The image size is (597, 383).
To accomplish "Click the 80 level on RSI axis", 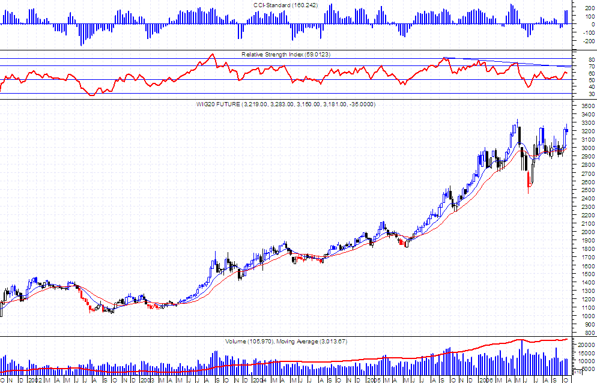I will click(x=592, y=60).
